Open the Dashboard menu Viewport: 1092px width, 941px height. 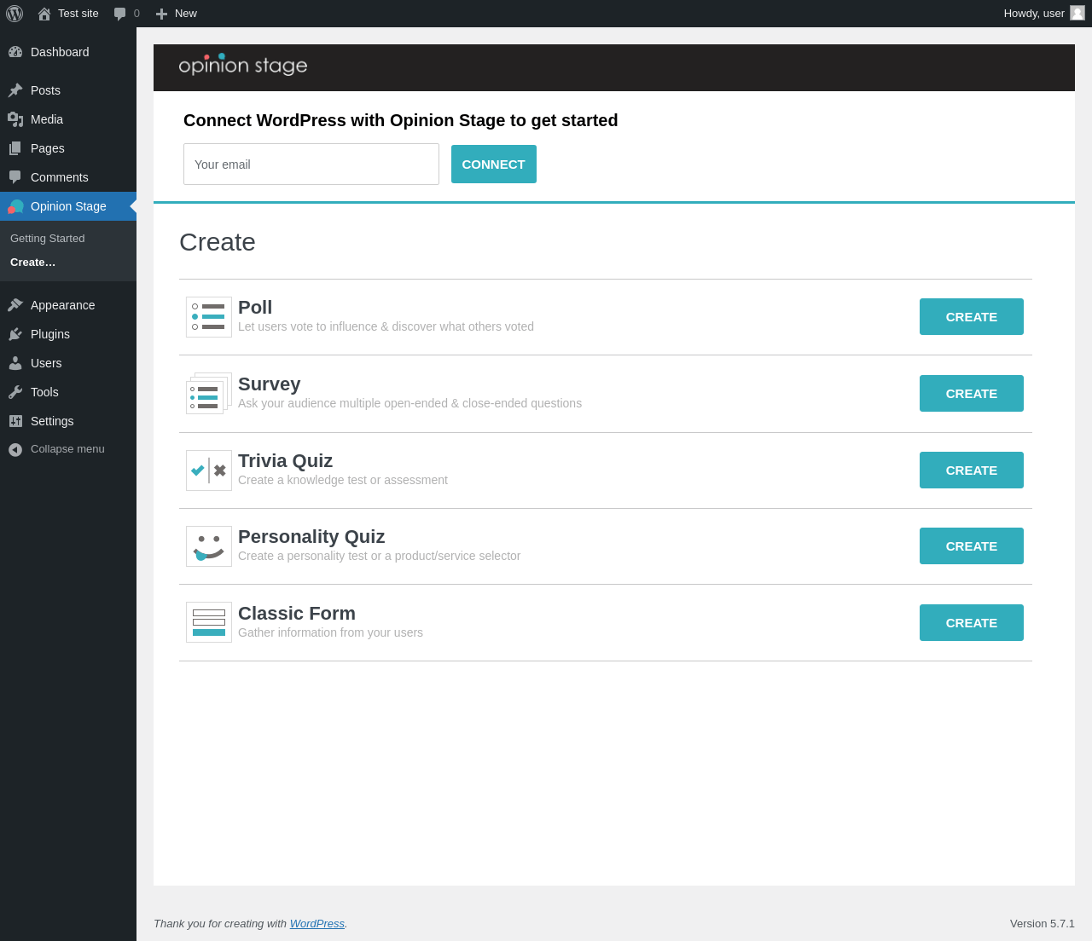pos(68,52)
